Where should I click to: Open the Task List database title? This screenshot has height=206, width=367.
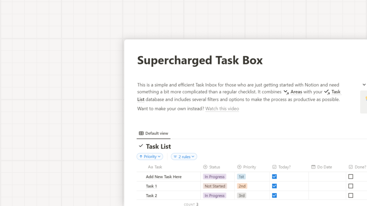click(x=158, y=147)
